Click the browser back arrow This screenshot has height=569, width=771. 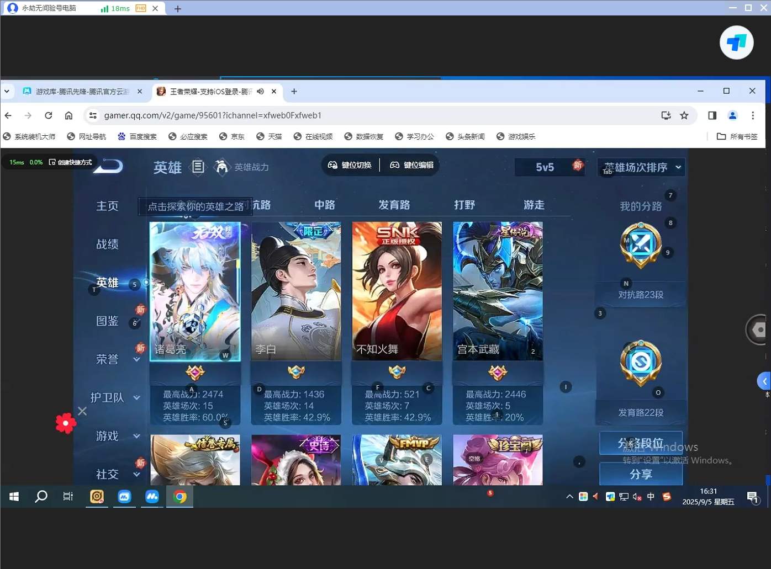click(8, 115)
